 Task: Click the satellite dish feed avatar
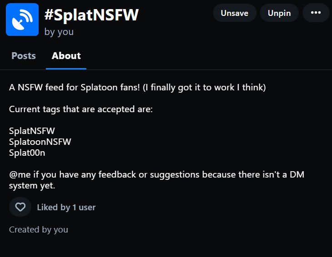[x=22, y=20]
